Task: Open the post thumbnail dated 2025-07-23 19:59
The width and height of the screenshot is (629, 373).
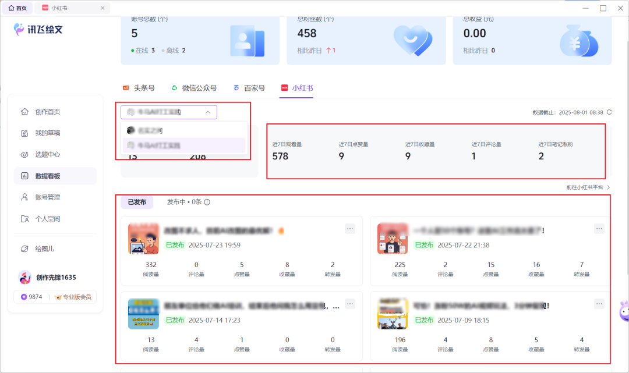Action: click(x=144, y=239)
